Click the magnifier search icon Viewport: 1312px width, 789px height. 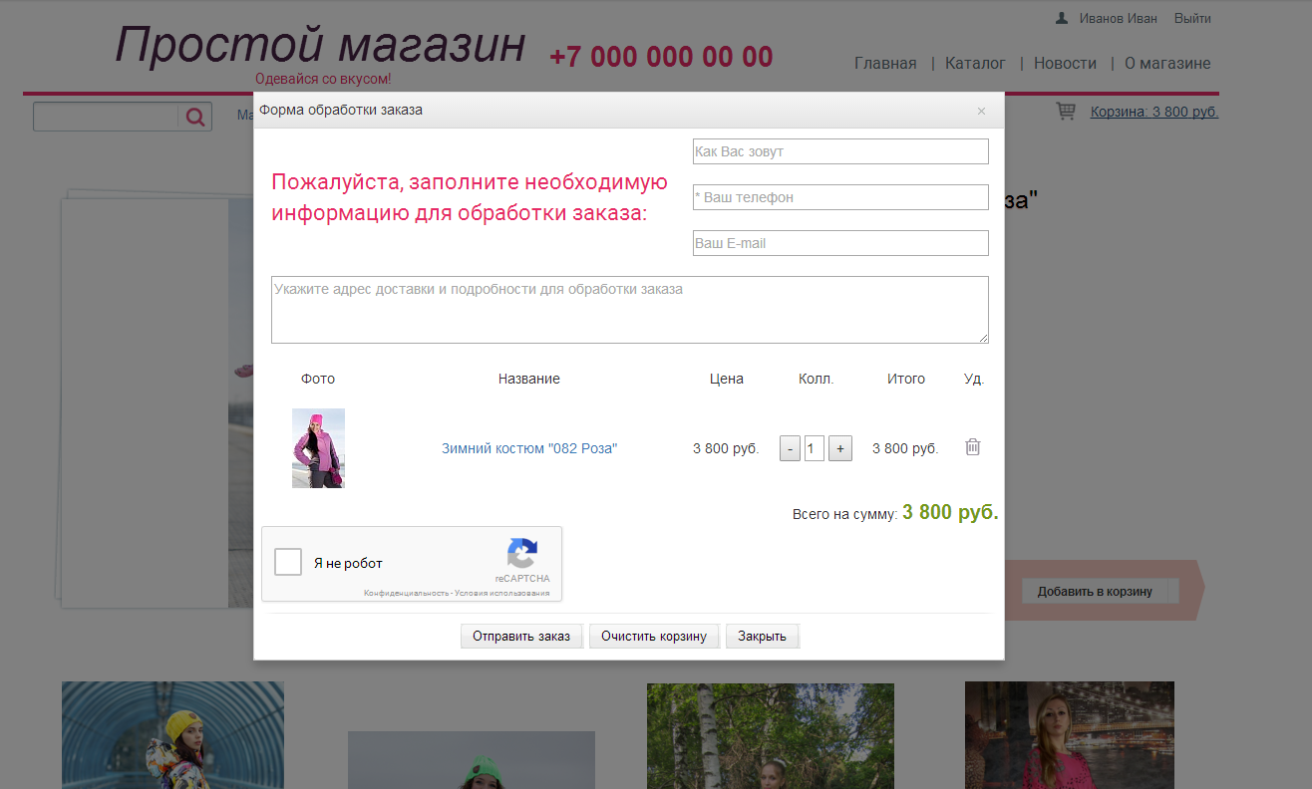195,117
